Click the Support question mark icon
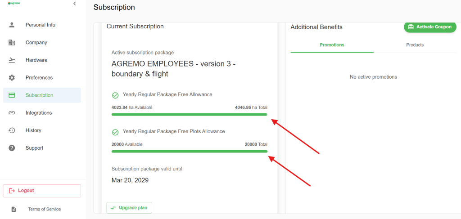 [x=12, y=148]
